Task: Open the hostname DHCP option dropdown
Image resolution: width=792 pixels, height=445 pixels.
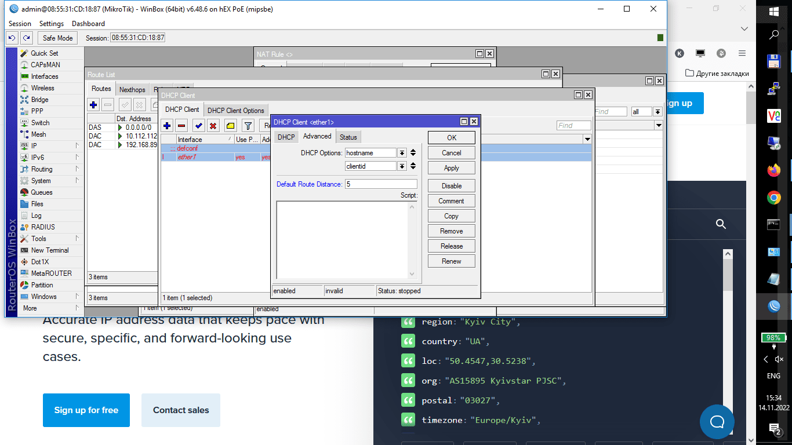Action: click(x=402, y=153)
